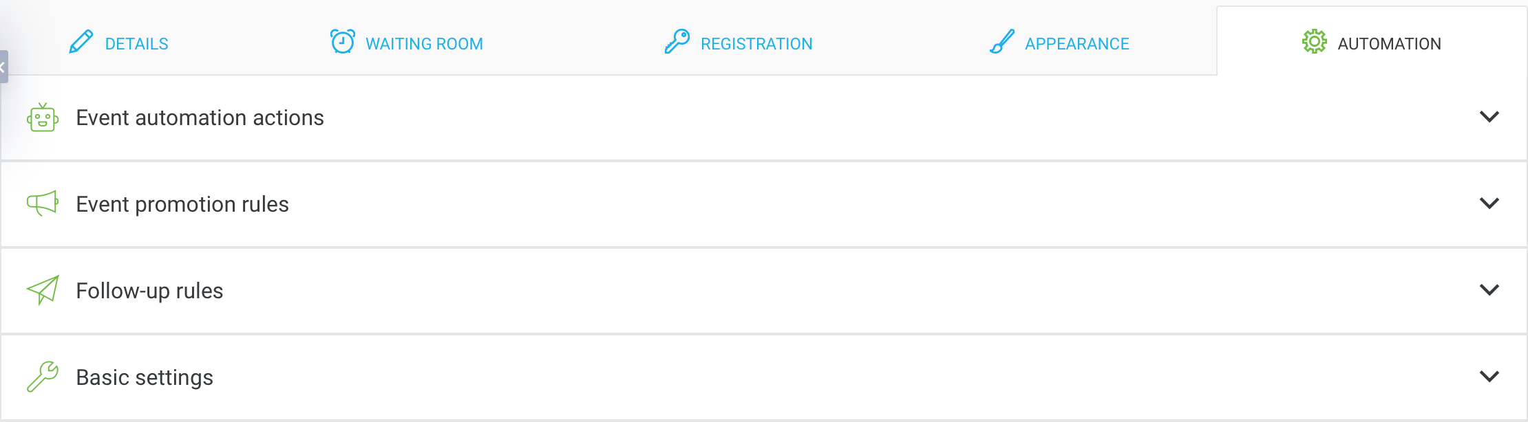Click the megaphone promotion rules icon
The height and width of the screenshot is (422, 1528).
(x=43, y=203)
